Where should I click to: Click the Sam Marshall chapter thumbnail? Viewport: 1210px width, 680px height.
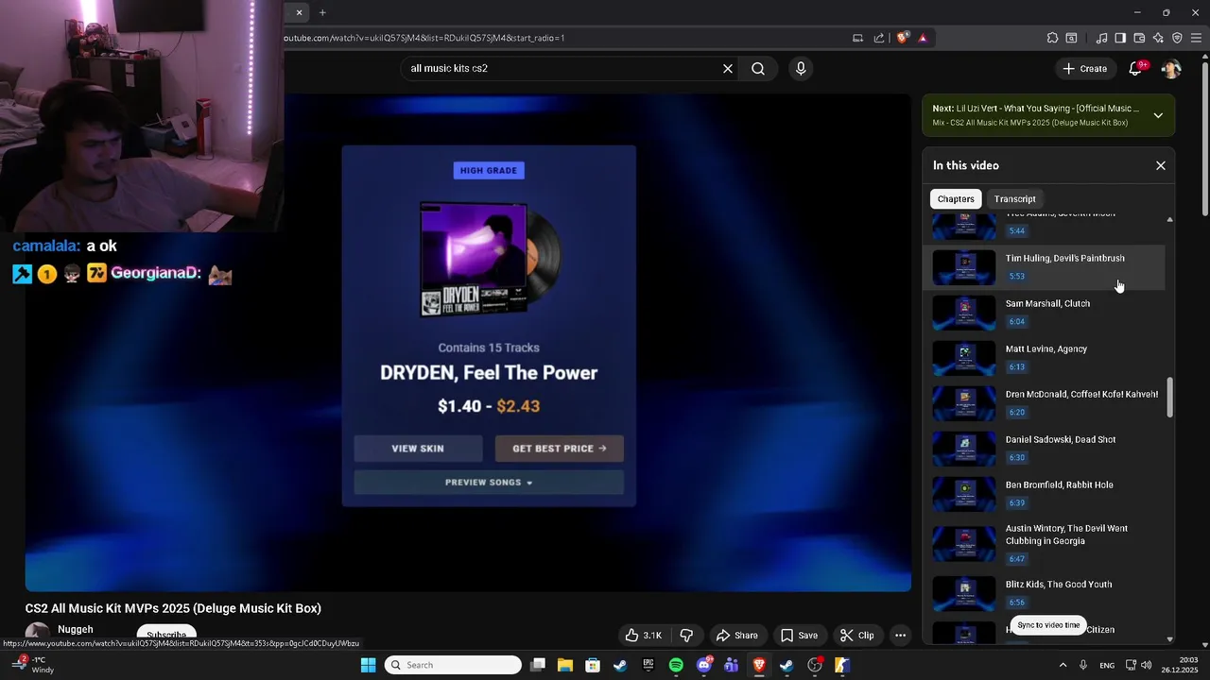pos(964,313)
